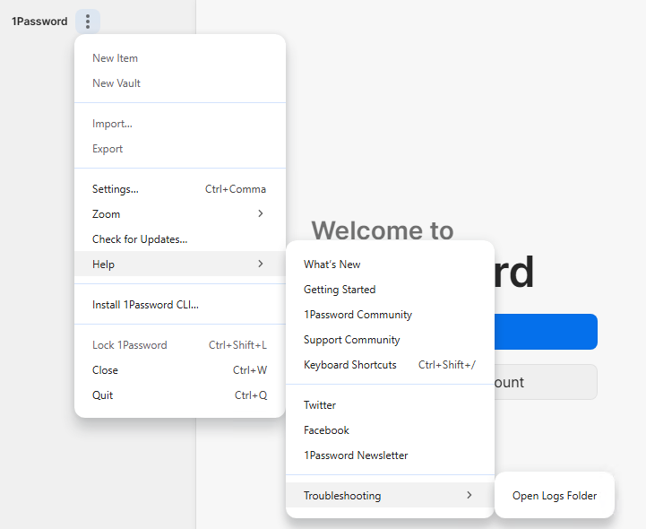Select Getting Started help entry
This screenshot has width=646, height=529.
tap(390, 290)
